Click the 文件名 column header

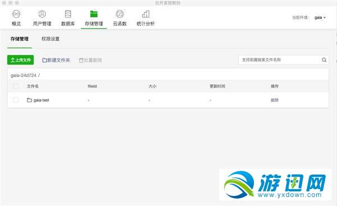(x=33, y=86)
